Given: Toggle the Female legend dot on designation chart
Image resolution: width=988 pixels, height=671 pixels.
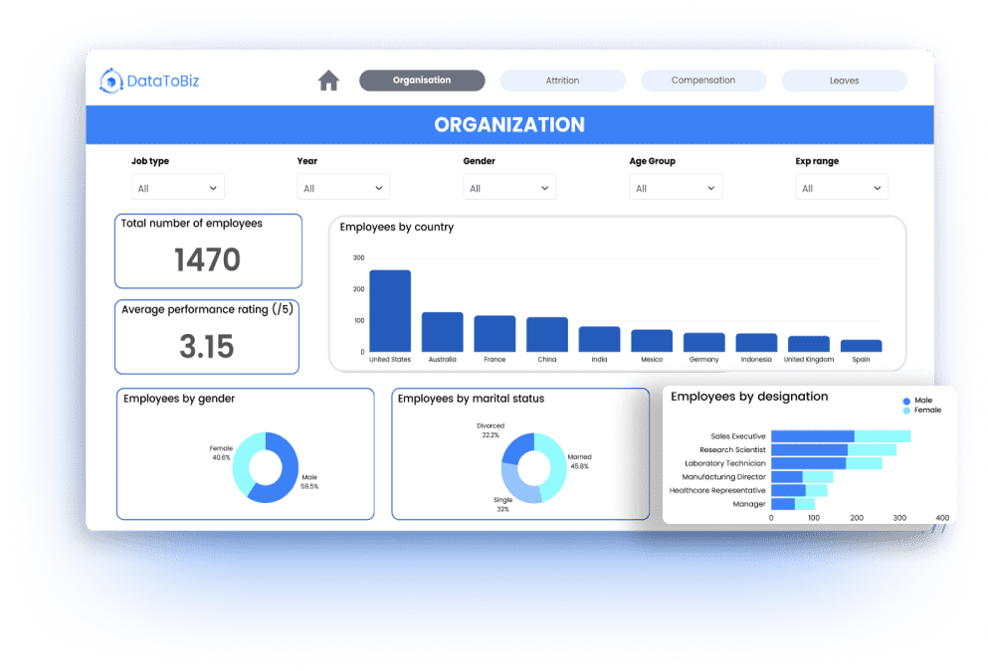Looking at the screenshot, I should (907, 408).
